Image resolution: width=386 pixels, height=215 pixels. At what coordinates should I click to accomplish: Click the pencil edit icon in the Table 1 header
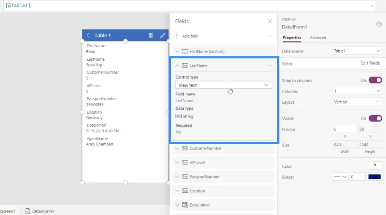[x=163, y=35]
